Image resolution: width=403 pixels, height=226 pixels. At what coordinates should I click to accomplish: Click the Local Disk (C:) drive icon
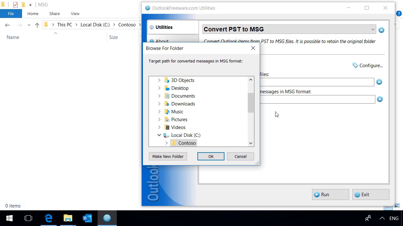click(167, 135)
